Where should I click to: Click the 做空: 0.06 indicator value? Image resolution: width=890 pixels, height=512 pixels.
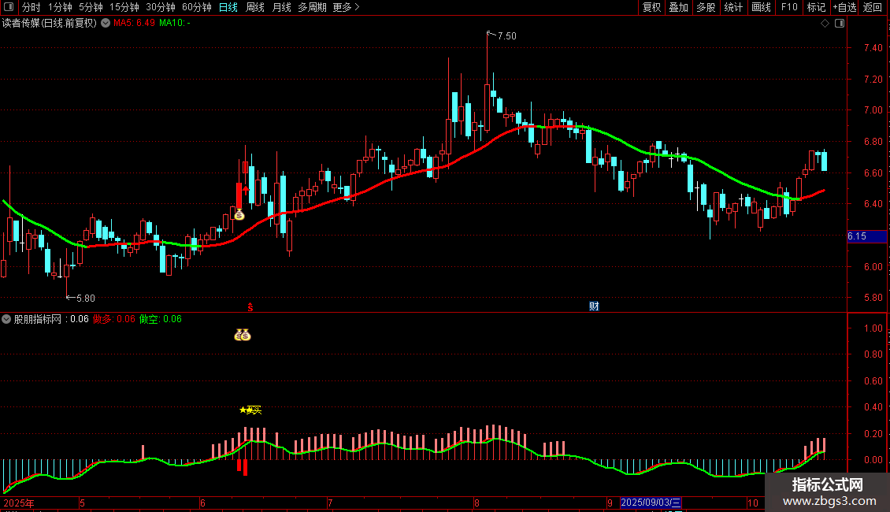[x=161, y=319]
